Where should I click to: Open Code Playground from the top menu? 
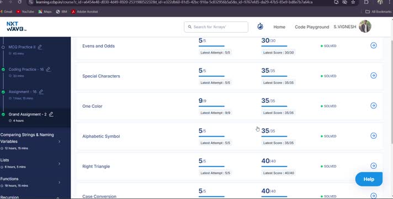(x=312, y=27)
